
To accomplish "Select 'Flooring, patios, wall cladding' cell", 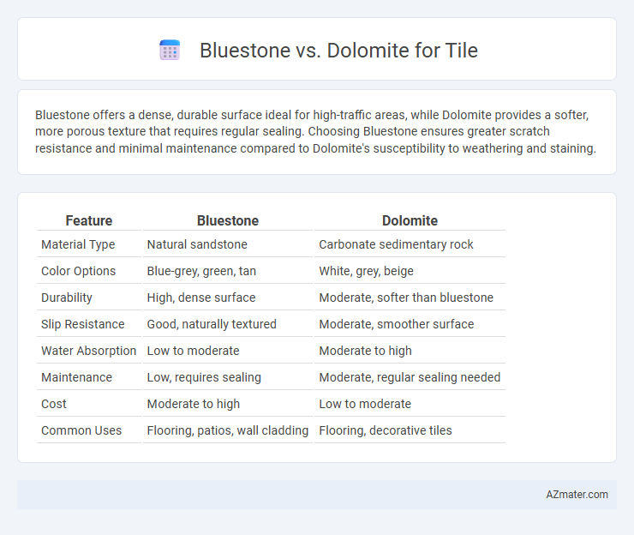I will pos(228,430).
